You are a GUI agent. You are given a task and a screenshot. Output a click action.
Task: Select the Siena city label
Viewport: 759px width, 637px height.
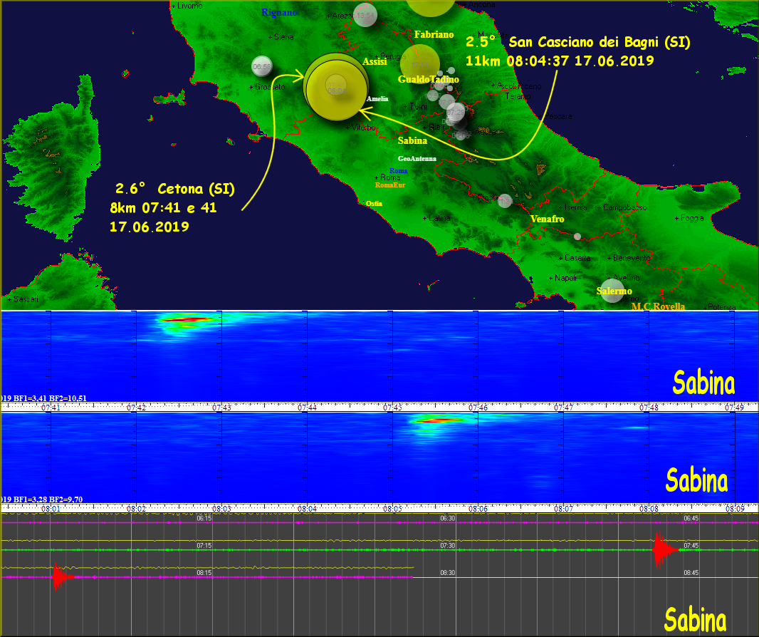tap(281, 37)
